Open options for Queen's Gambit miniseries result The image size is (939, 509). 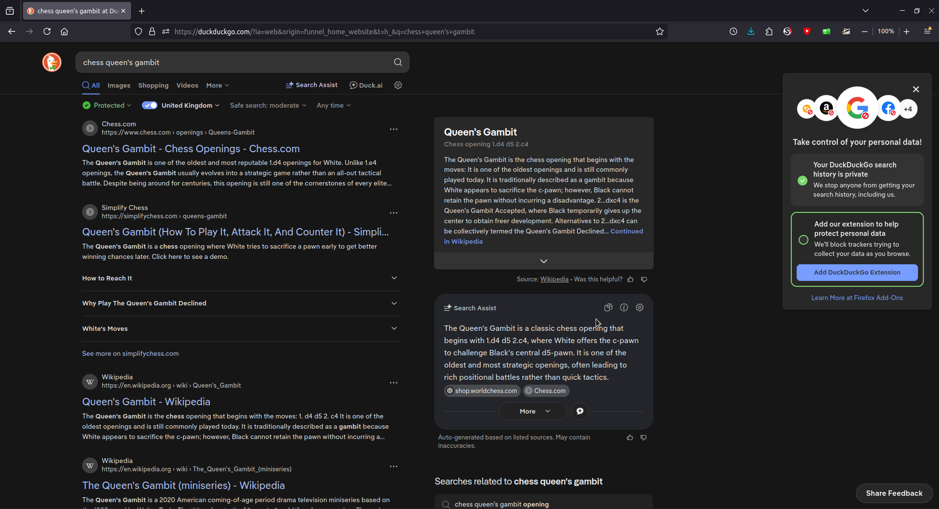click(x=394, y=466)
